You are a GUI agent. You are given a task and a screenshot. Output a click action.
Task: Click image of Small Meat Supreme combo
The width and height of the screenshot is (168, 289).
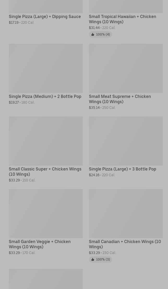point(126,68)
